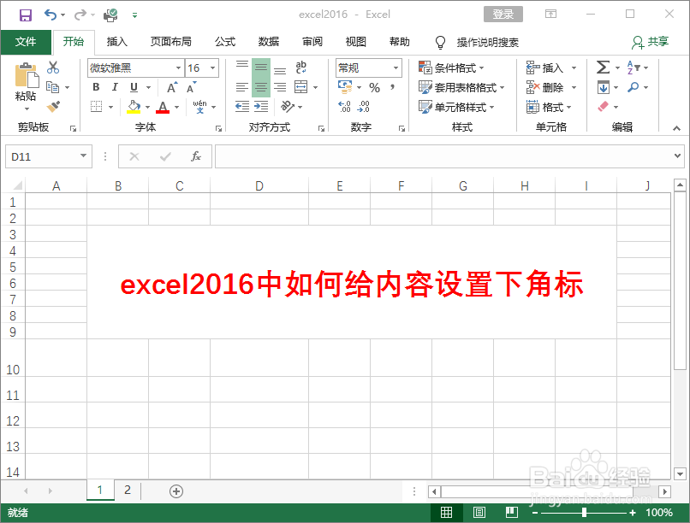
Task: Select sheet tab 2
Action: coord(128,490)
